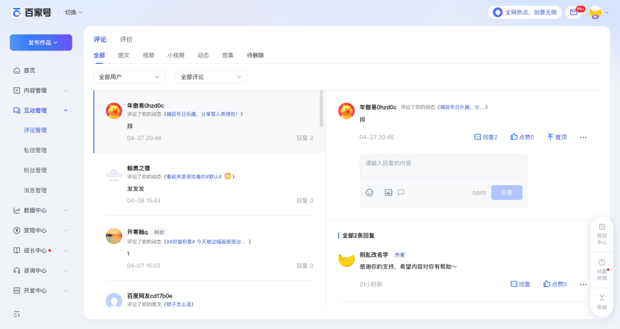Select the 图集 filter tab

pyautogui.click(x=228, y=55)
